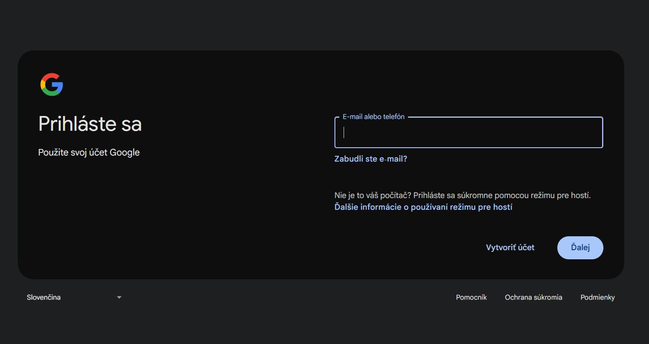The image size is (649, 344).
Task: Click the Google G logo
Action: pos(52,84)
